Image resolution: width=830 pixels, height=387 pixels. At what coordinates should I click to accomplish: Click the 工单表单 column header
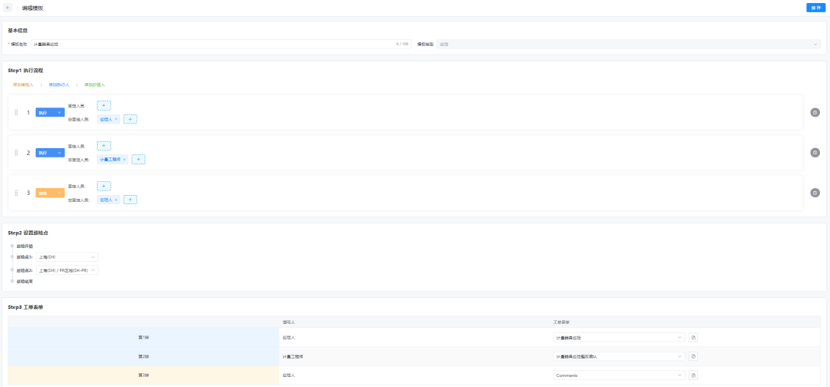[x=560, y=322]
